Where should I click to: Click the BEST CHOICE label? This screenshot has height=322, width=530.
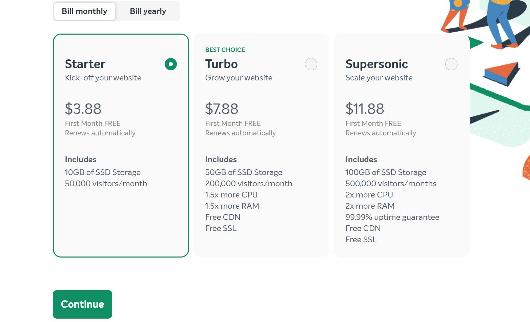(225, 50)
